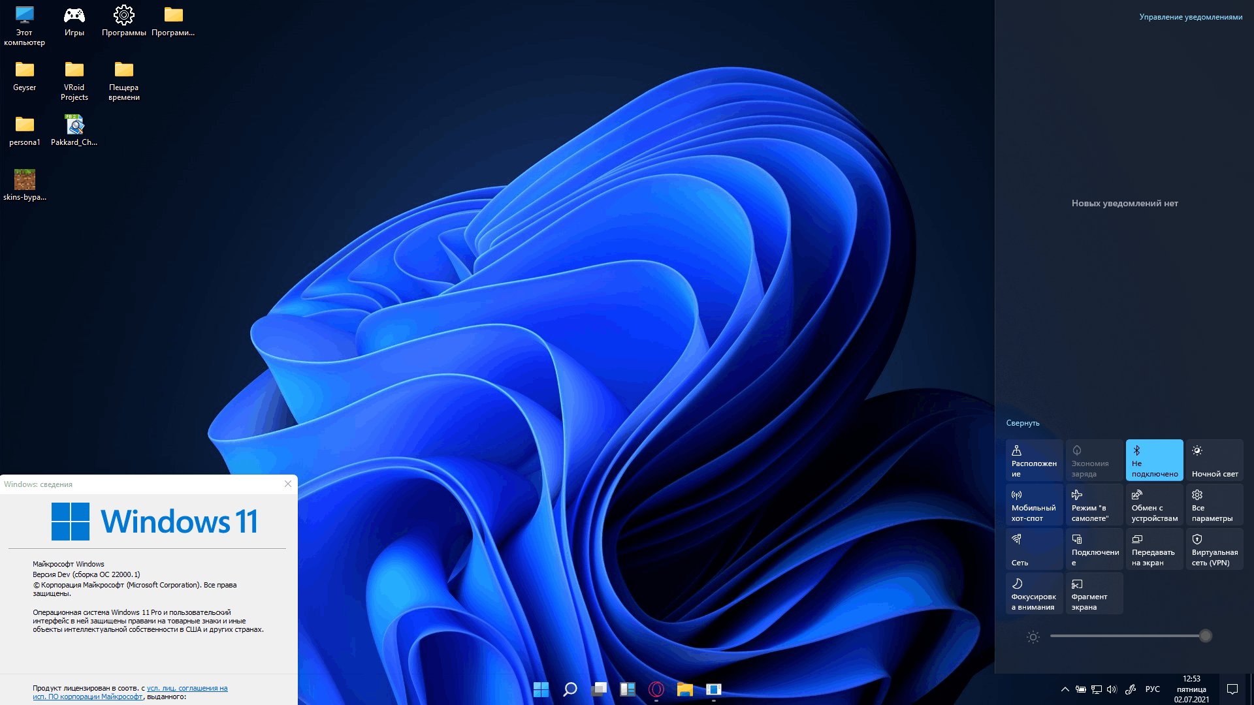The height and width of the screenshot is (705, 1254).
Task: Toggle the 'Расположение' location quick action
Action: coord(1035,460)
